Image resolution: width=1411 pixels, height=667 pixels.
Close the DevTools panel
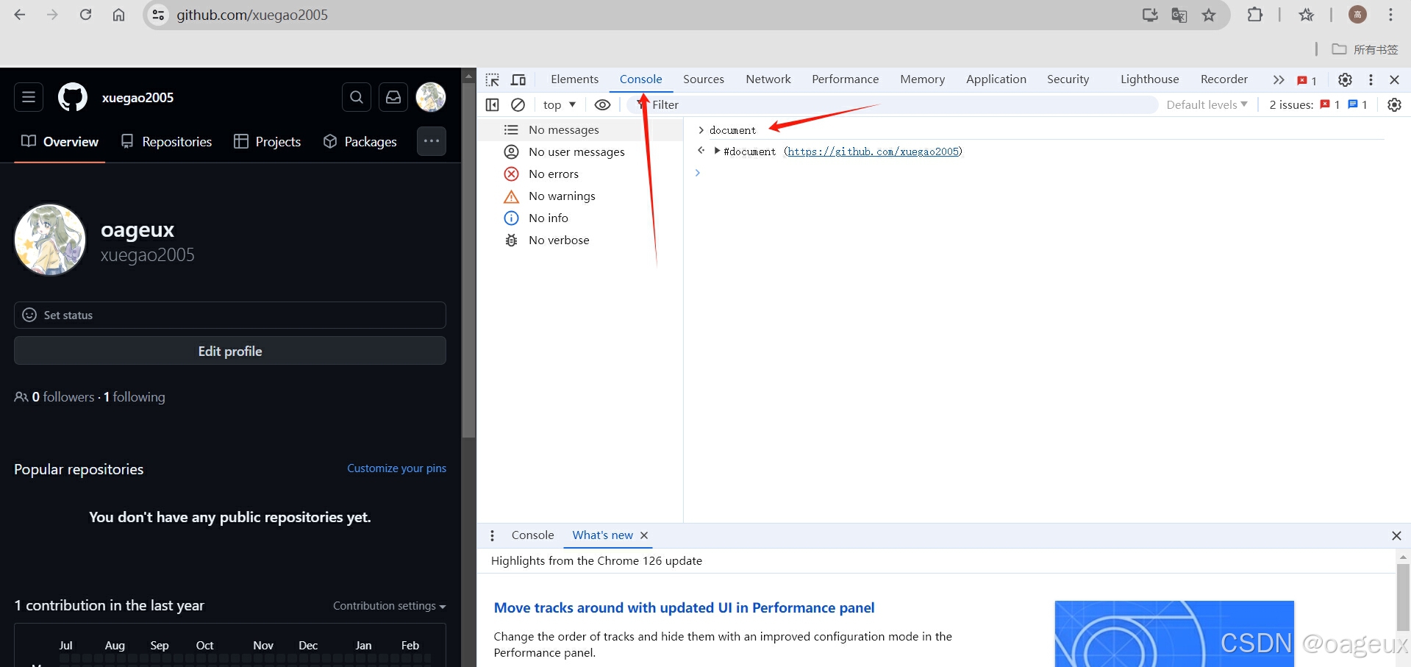point(1394,79)
